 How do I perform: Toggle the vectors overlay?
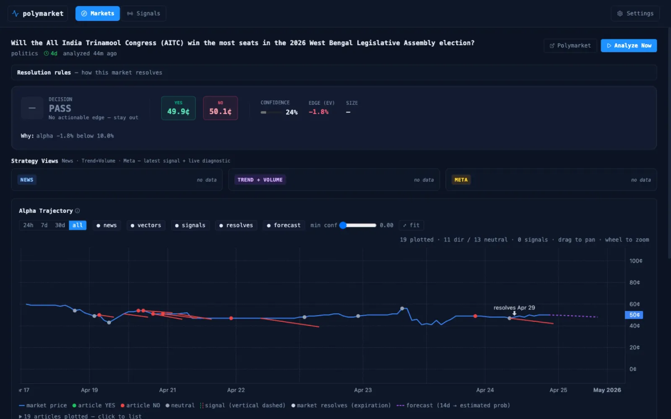coord(146,225)
